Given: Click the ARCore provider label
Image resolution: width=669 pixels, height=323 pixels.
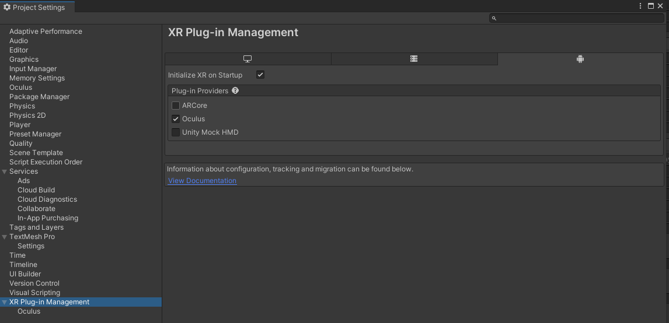Looking at the screenshot, I should (x=194, y=106).
